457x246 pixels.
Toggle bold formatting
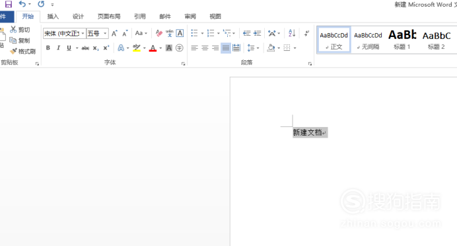coord(48,48)
